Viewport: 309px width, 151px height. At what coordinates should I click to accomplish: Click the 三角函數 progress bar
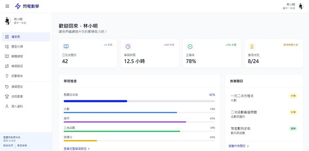[139, 131]
